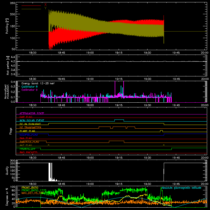
Task: Click the 19:45 label under Quality plot
Action: coord(176,184)
